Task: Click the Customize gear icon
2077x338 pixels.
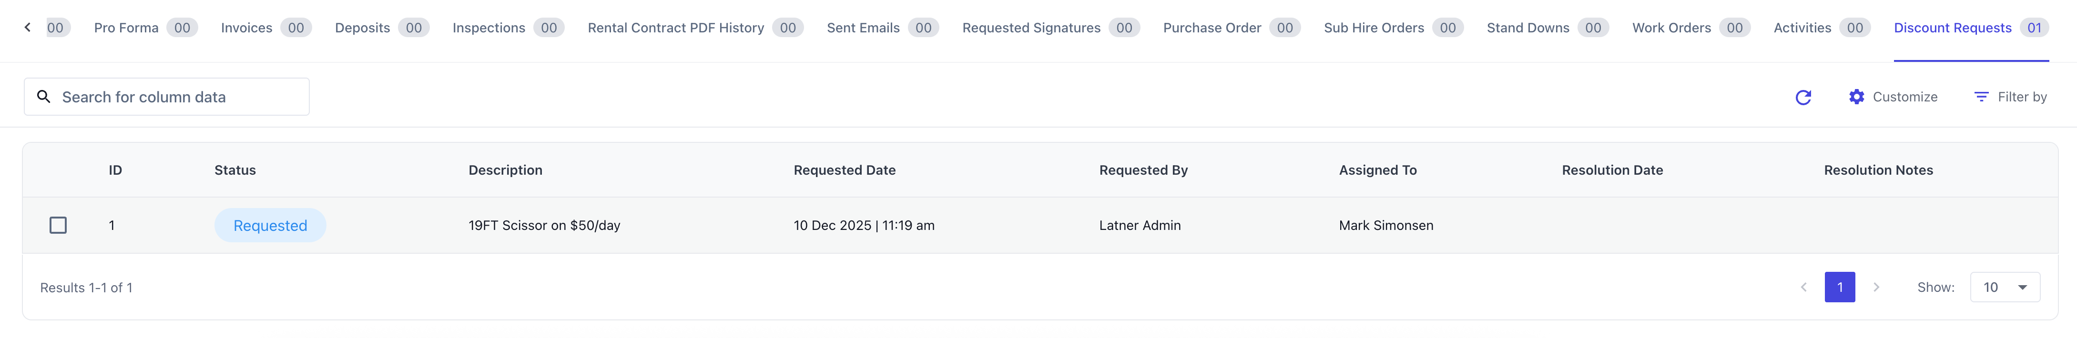Action: pyautogui.click(x=1856, y=98)
